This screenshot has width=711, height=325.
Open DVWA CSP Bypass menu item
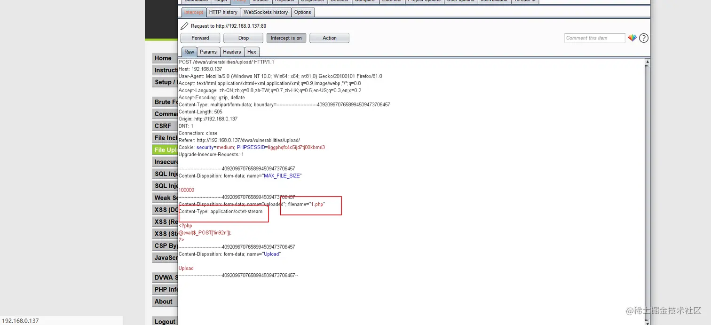[165, 246]
